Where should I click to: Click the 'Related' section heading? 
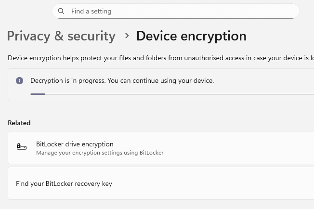tap(19, 123)
